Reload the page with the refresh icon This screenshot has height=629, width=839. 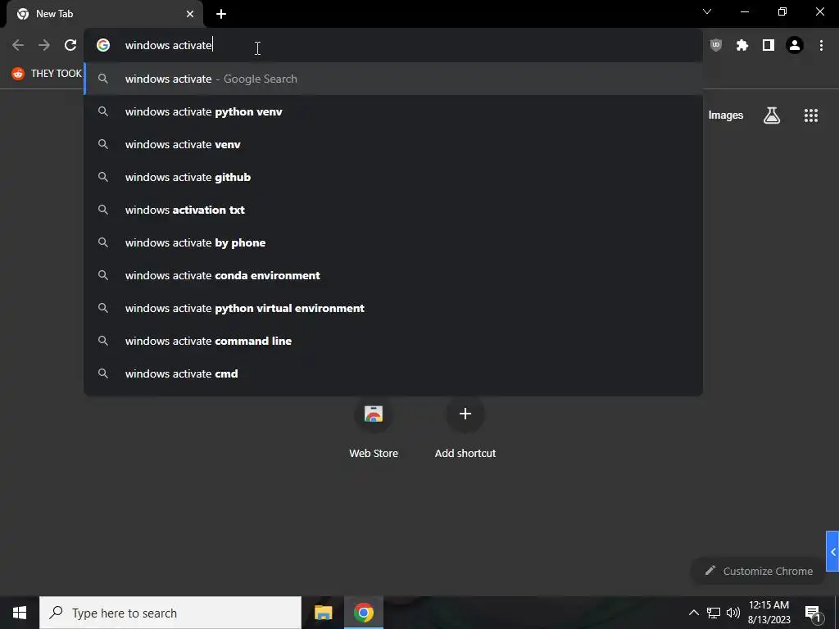click(70, 46)
